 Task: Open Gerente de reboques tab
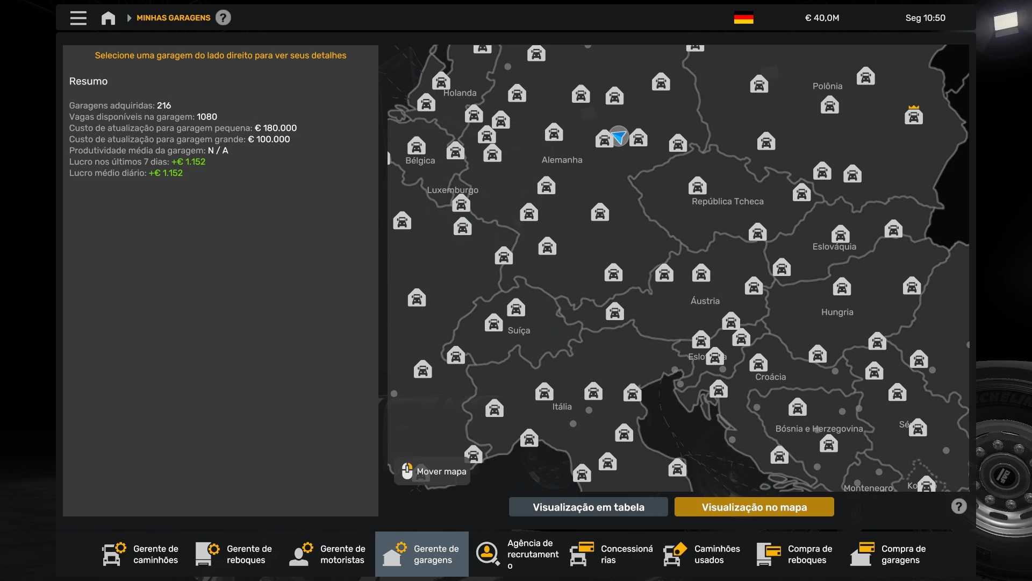tap(234, 554)
